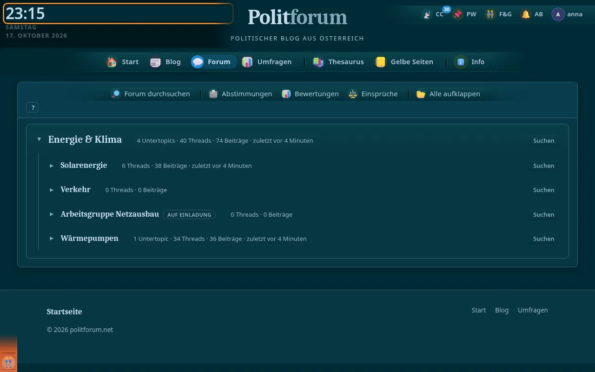595x372 pixels.
Task: Open the AB bell notifications icon
Action: [x=526, y=14]
